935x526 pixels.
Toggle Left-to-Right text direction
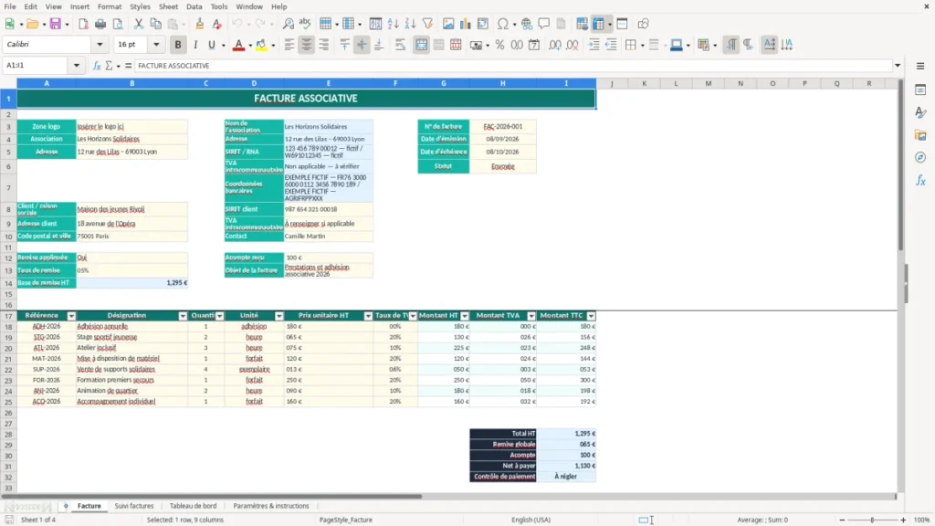731,45
